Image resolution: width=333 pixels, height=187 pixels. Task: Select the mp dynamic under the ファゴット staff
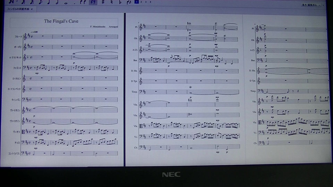(37, 73)
